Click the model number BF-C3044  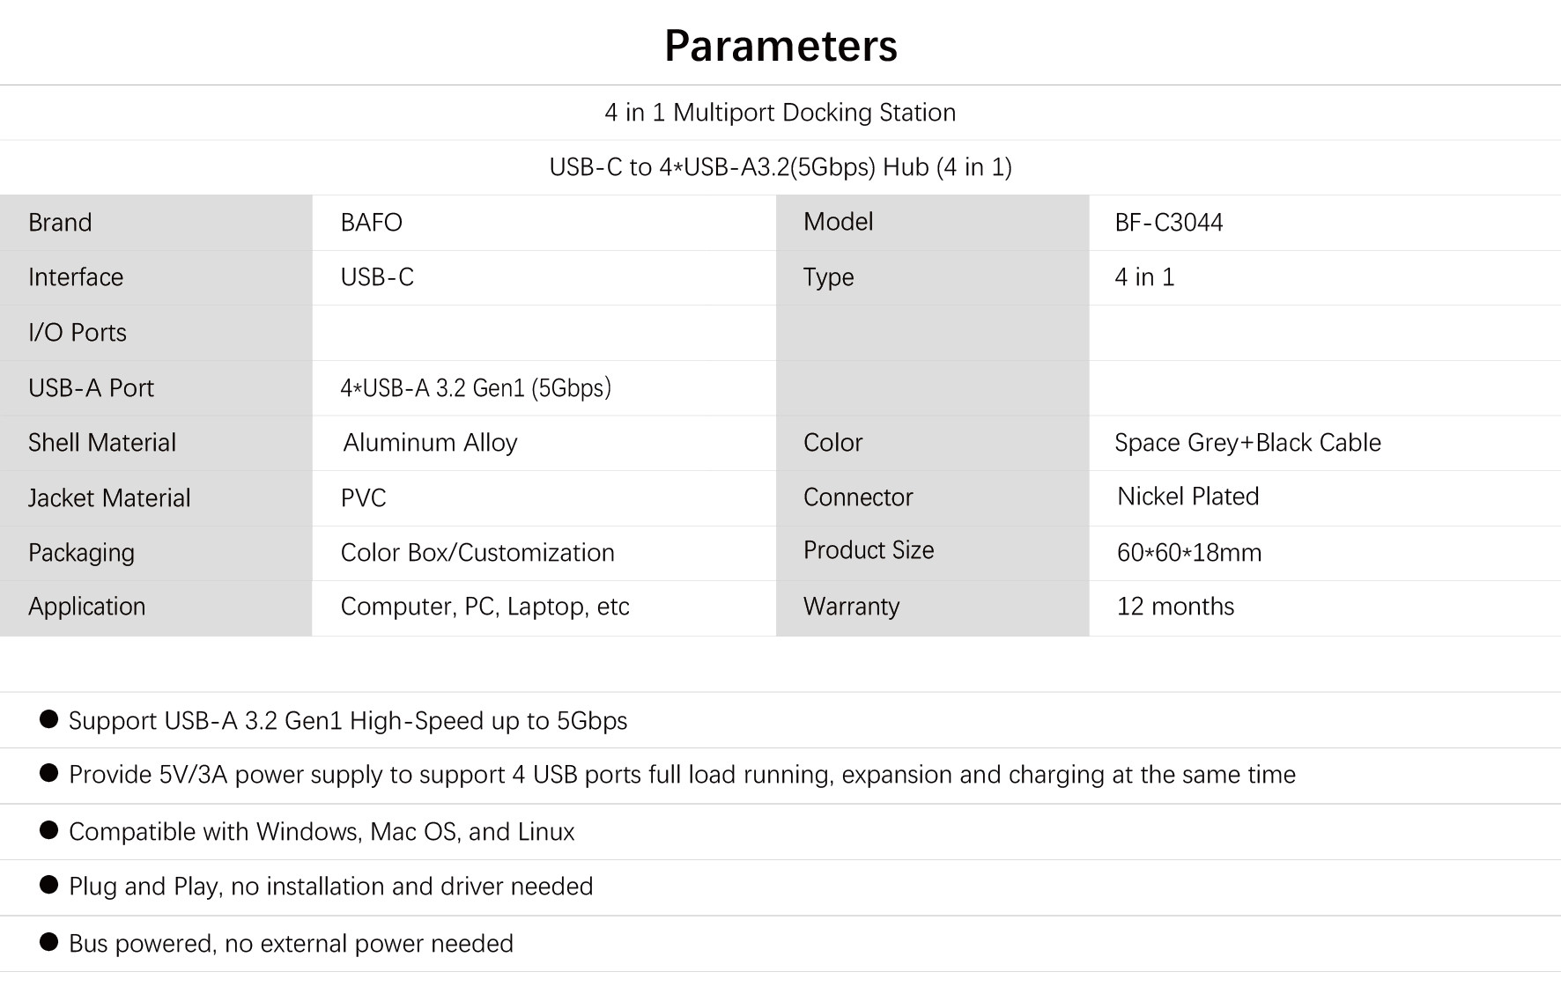(1168, 223)
